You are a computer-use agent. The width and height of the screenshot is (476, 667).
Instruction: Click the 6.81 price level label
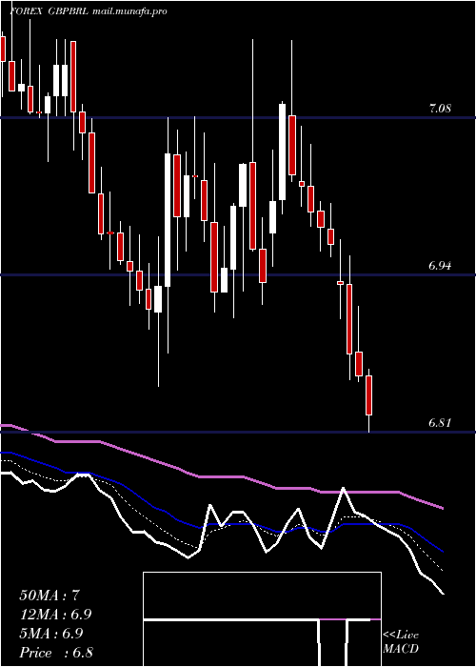tap(440, 423)
